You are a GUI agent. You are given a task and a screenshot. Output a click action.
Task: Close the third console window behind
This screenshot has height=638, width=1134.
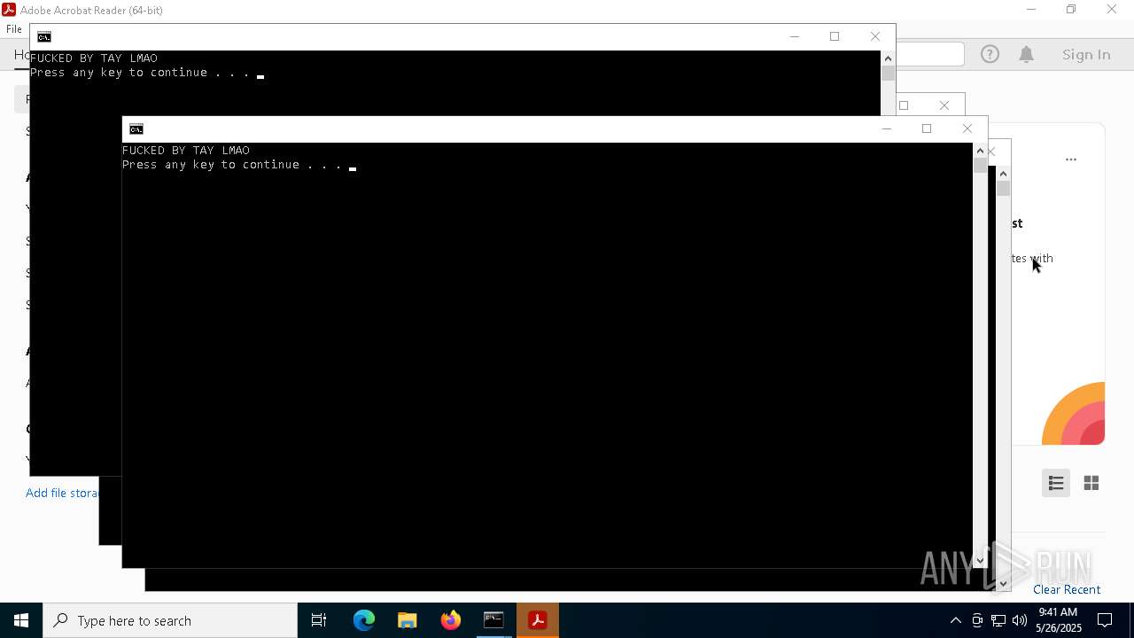pyautogui.click(x=944, y=105)
